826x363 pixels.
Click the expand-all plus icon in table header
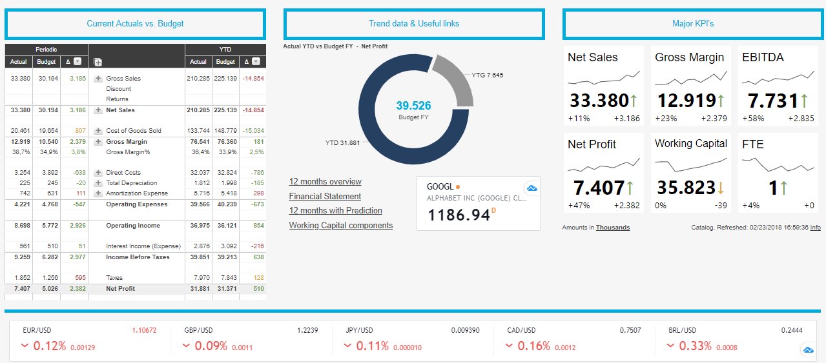(x=98, y=62)
